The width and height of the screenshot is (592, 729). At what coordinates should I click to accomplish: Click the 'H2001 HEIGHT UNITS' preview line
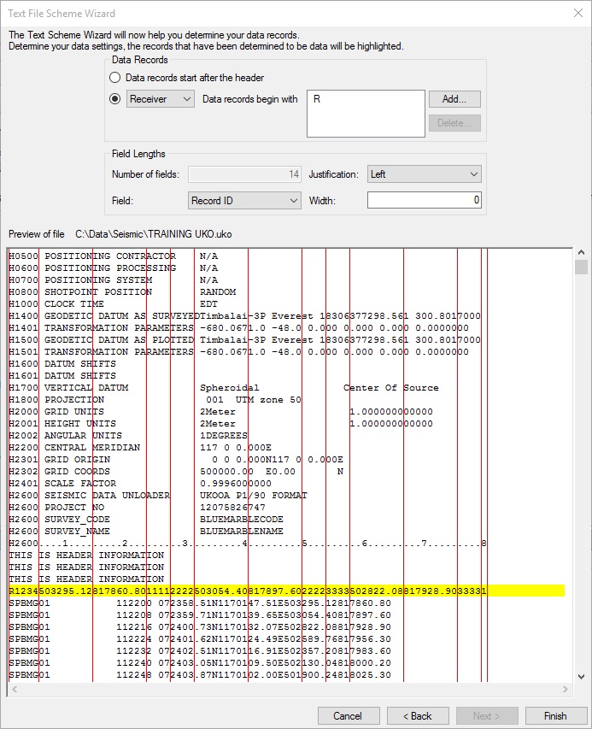click(x=220, y=424)
